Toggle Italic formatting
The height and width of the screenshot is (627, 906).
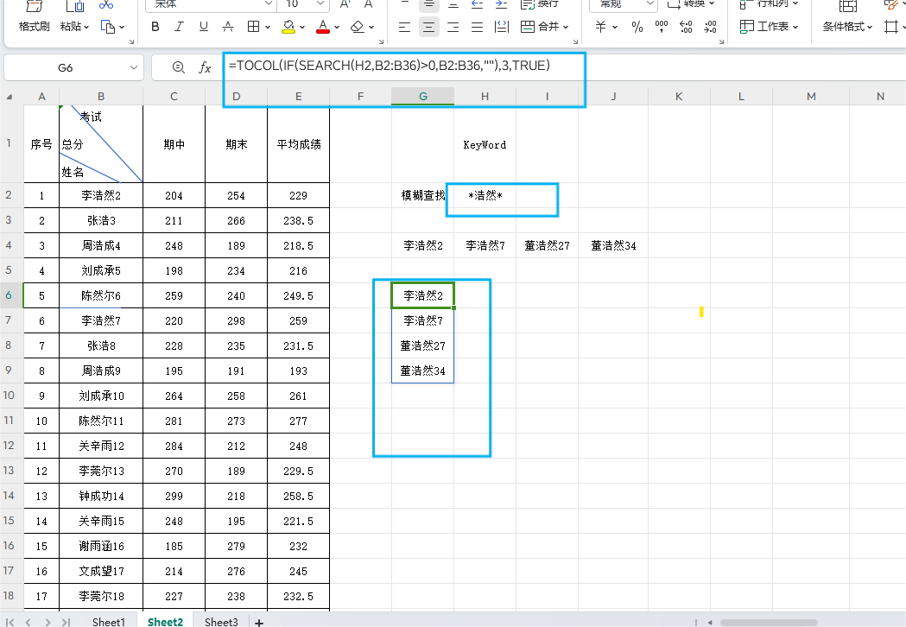click(179, 27)
